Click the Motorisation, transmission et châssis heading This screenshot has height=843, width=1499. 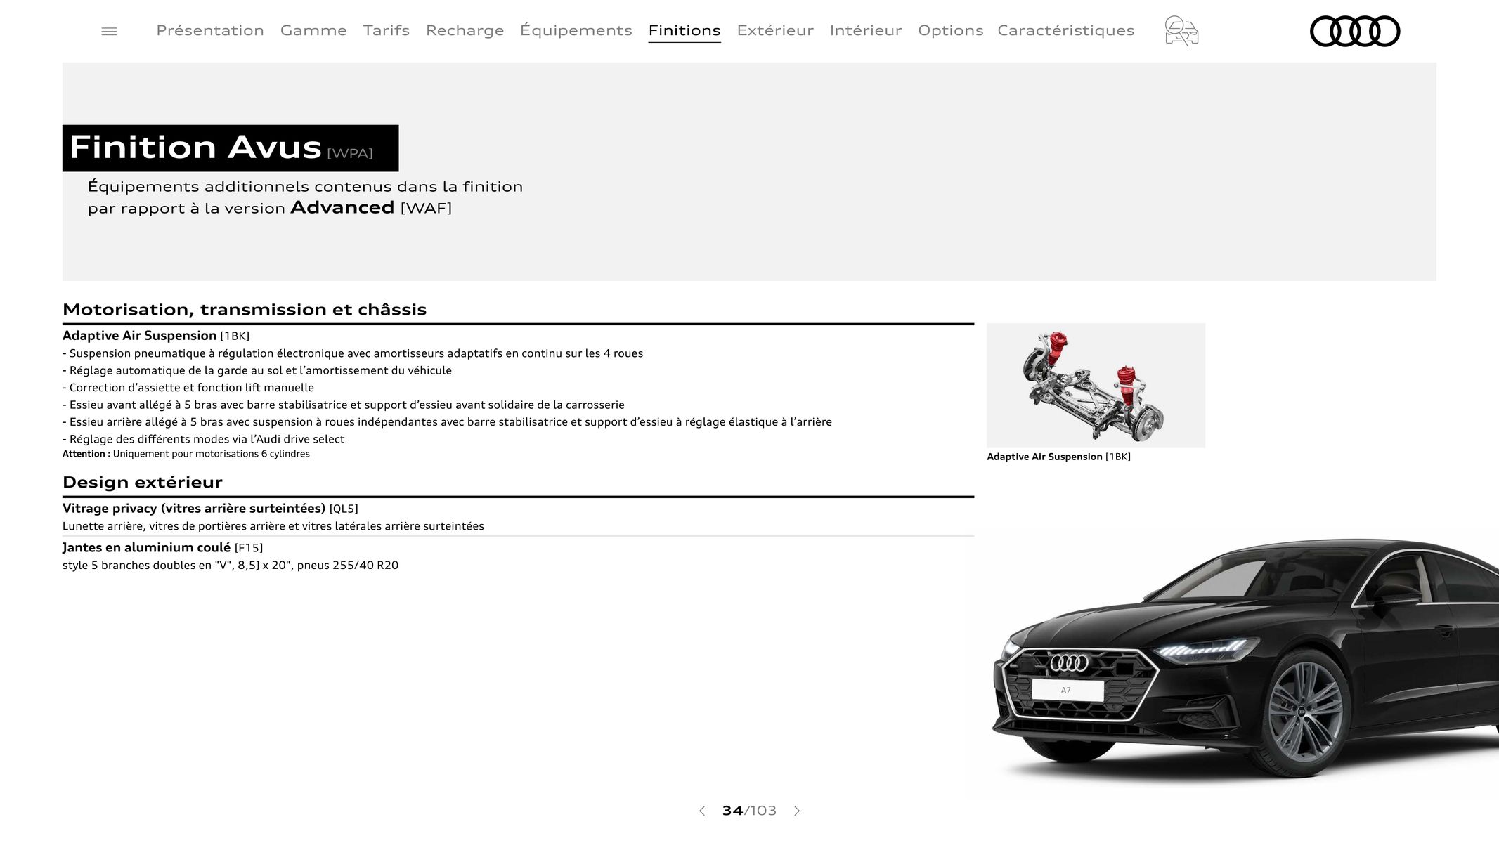tap(245, 310)
